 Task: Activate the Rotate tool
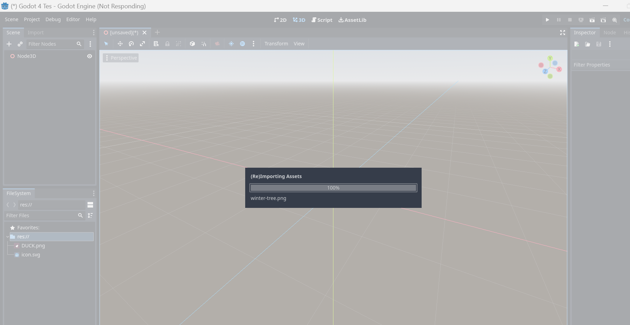pyautogui.click(x=131, y=44)
